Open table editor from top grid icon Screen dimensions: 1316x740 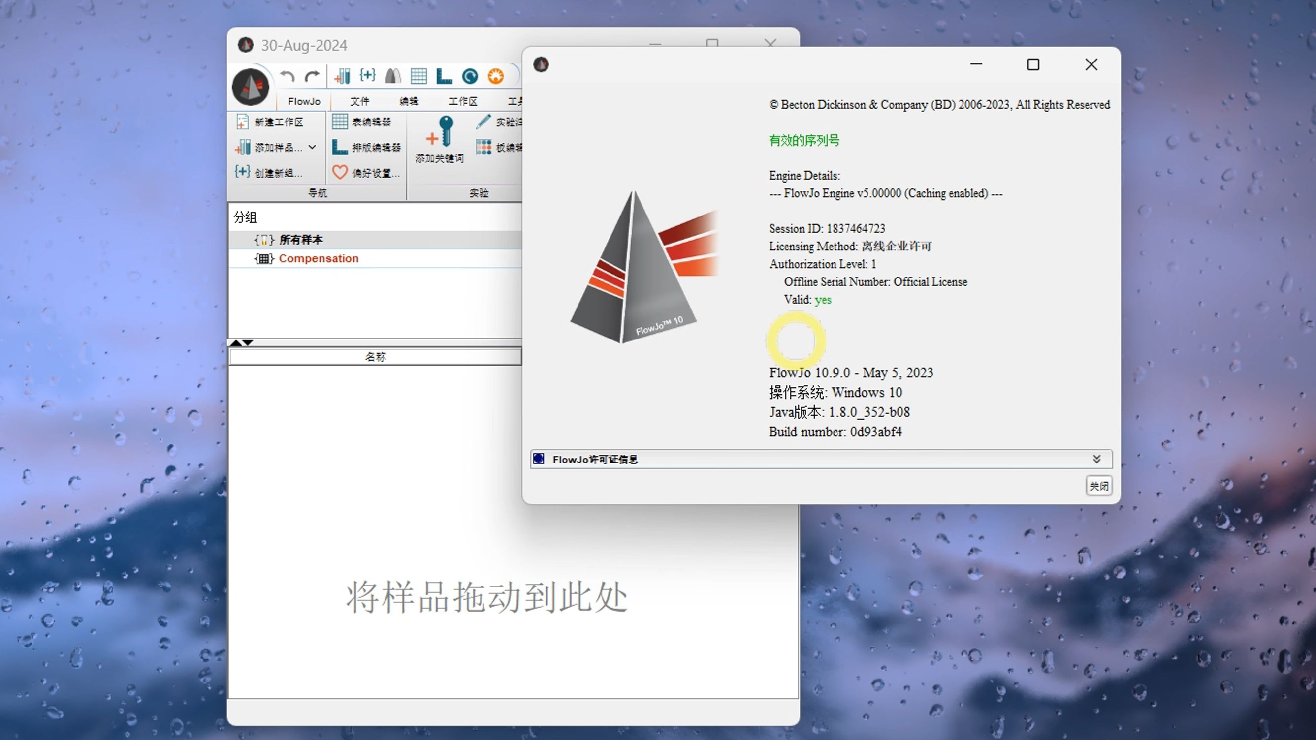pyautogui.click(x=418, y=77)
